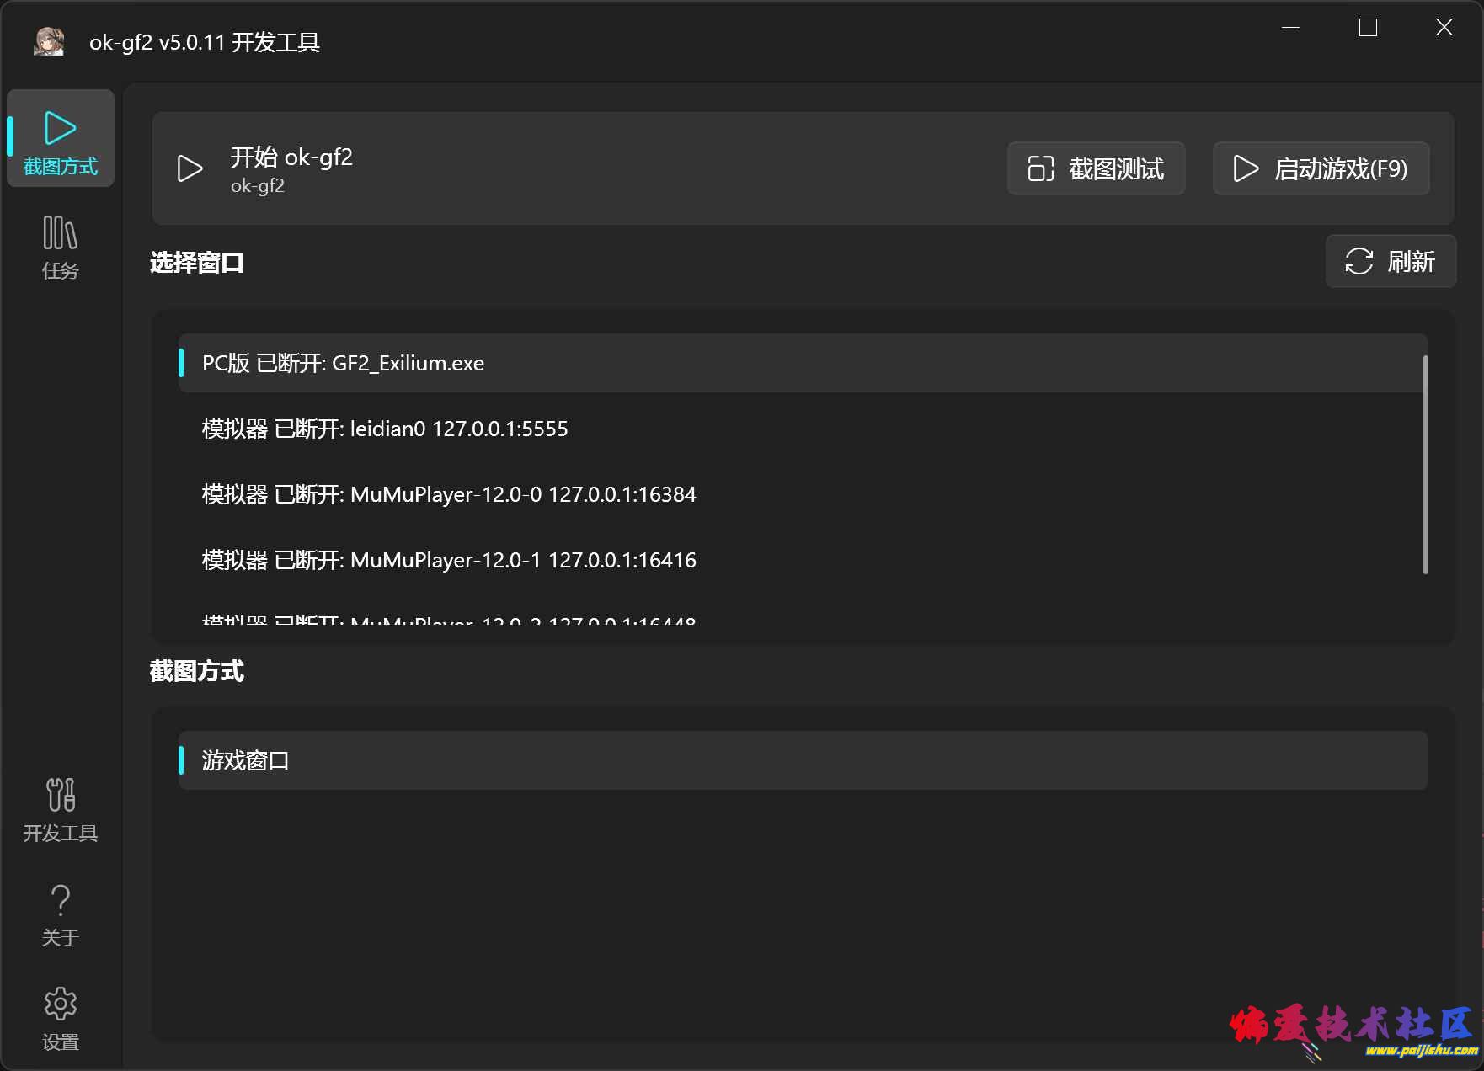
Task: Open the 关于 about question mark icon
Action: pyautogui.click(x=60, y=914)
